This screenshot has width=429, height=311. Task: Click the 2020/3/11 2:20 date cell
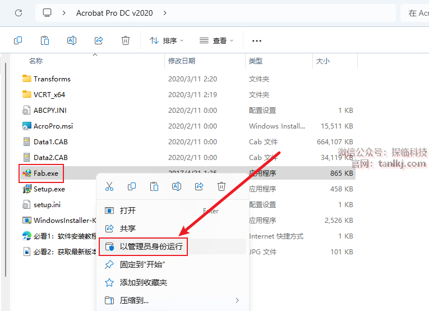point(192,79)
